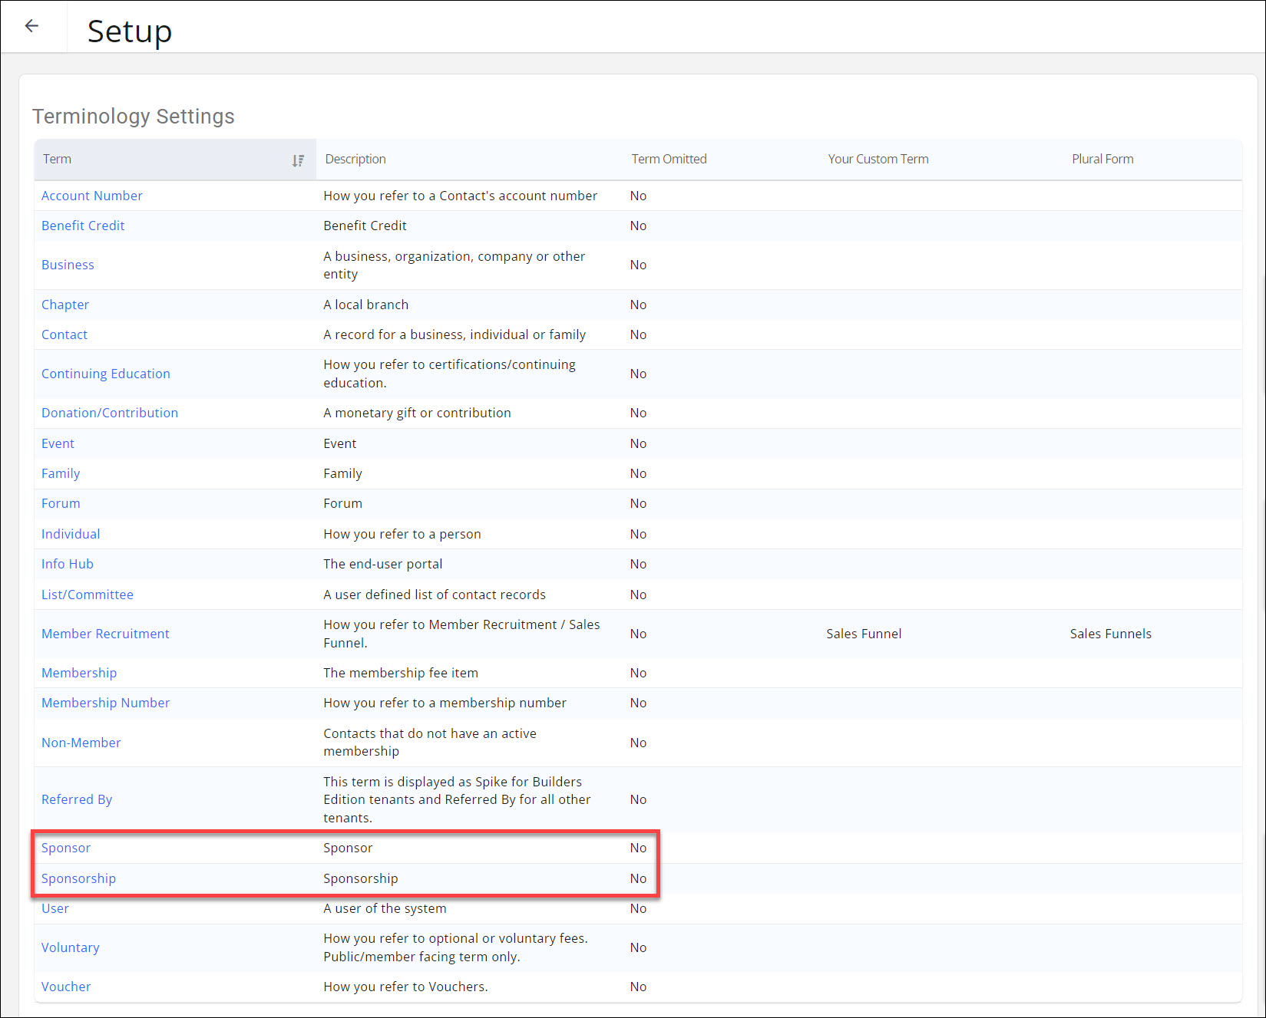The width and height of the screenshot is (1266, 1018).
Task: Open the Benefit Credit terminology setting
Action: (x=82, y=226)
